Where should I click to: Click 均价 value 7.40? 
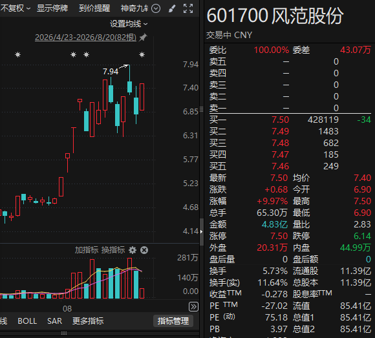coord(362,178)
